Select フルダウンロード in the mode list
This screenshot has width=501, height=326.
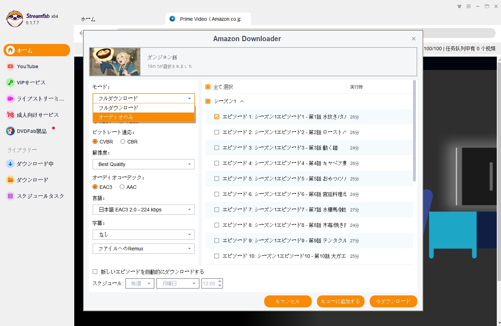[x=144, y=108]
